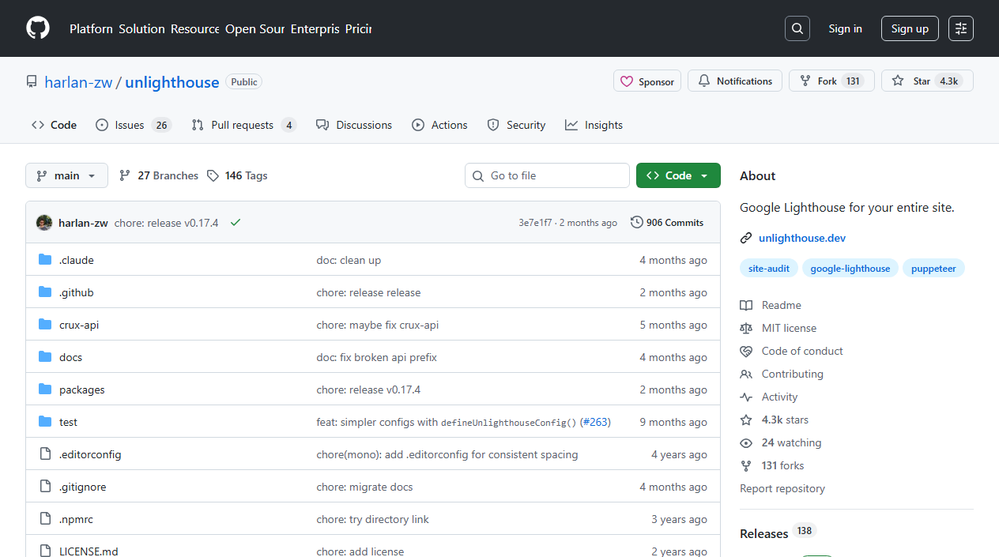Click the packages folder icon

[x=45, y=390]
